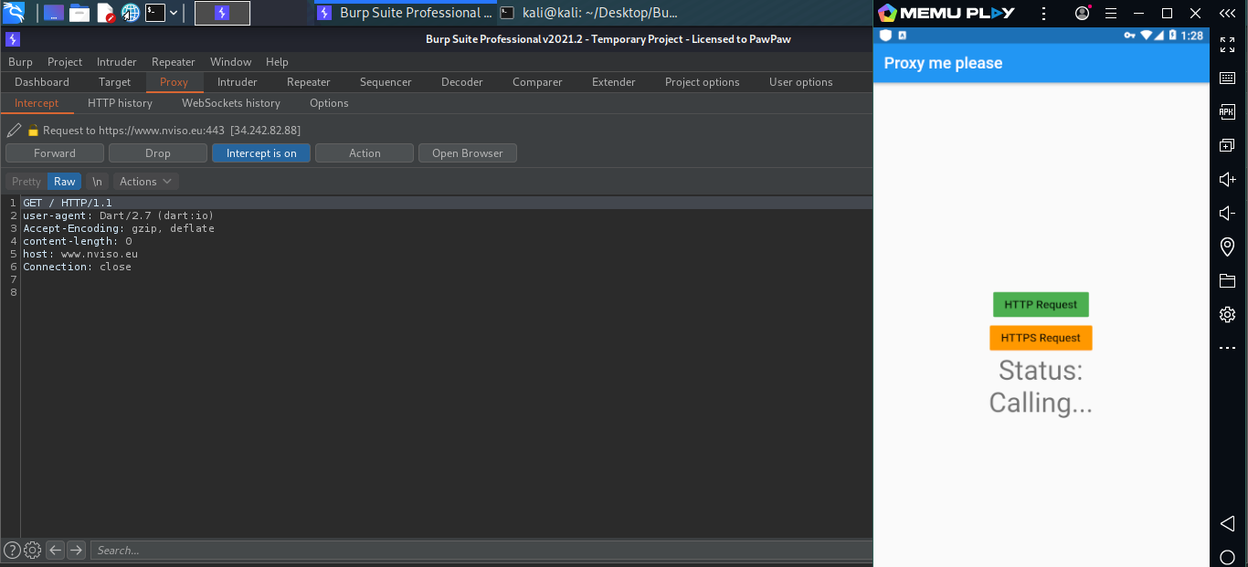This screenshot has width=1248, height=567.
Task: Open the User options tab
Action: [x=801, y=82]
